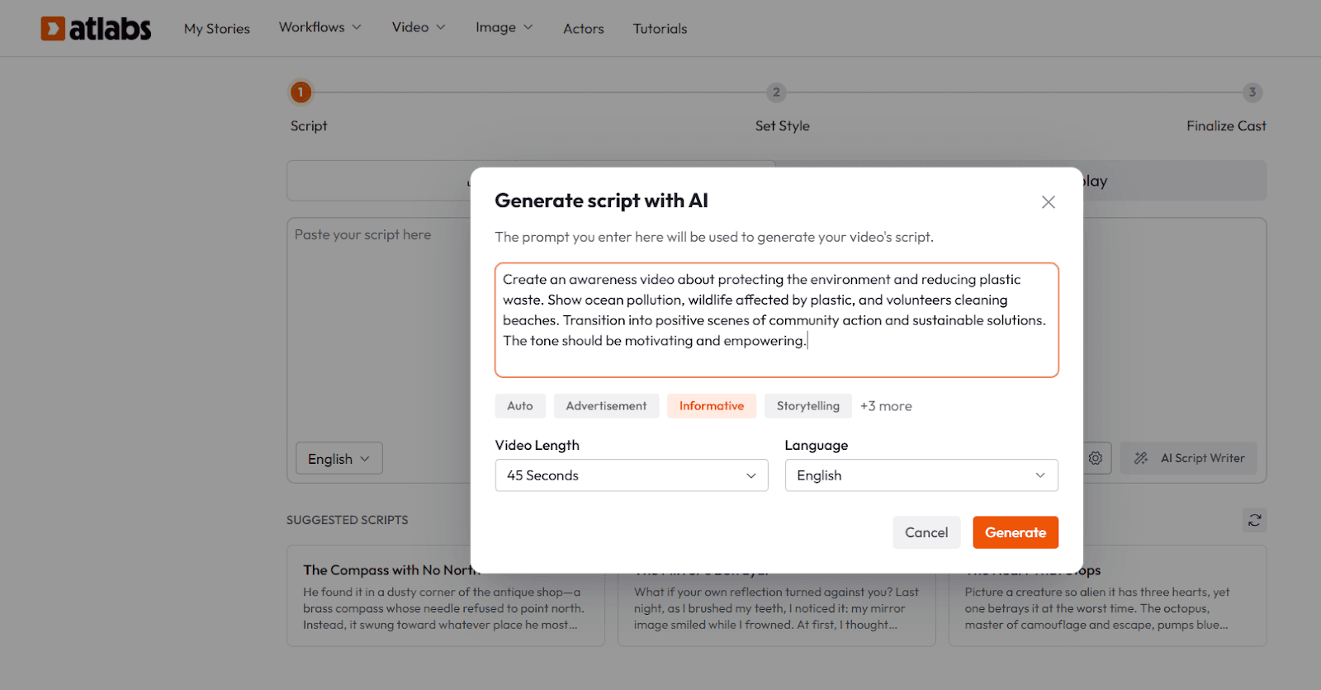
Task: Close the Generate script dialog
Action: [x=1049, y=202]
